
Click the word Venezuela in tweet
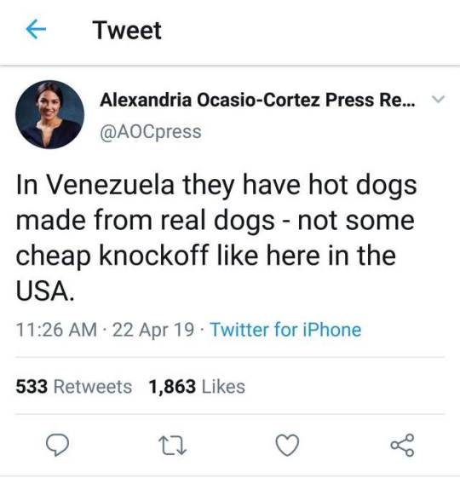(110, 185)
